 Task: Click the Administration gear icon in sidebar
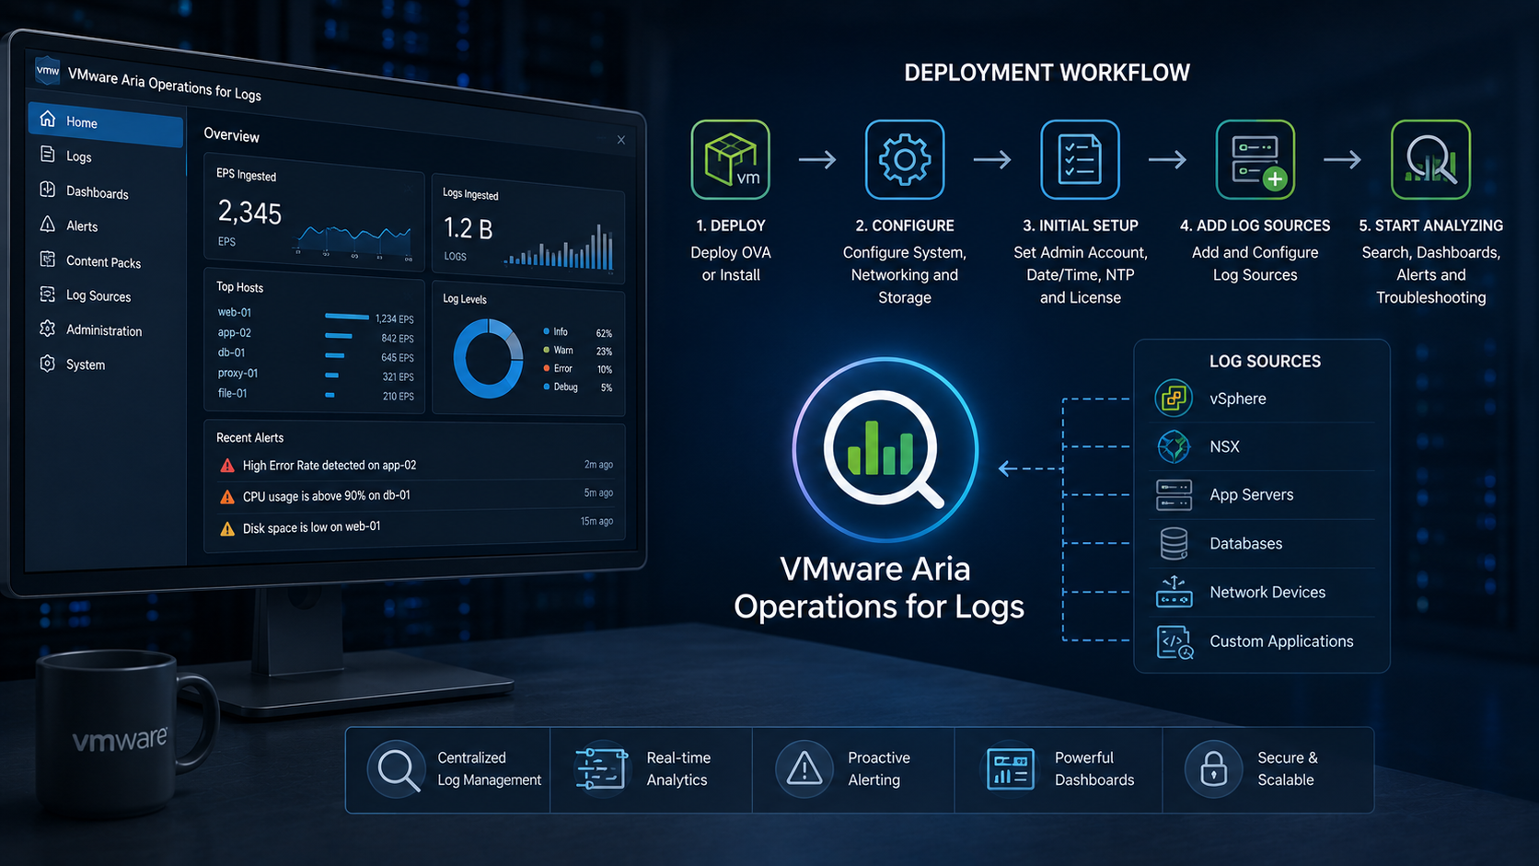coord(48,329)
